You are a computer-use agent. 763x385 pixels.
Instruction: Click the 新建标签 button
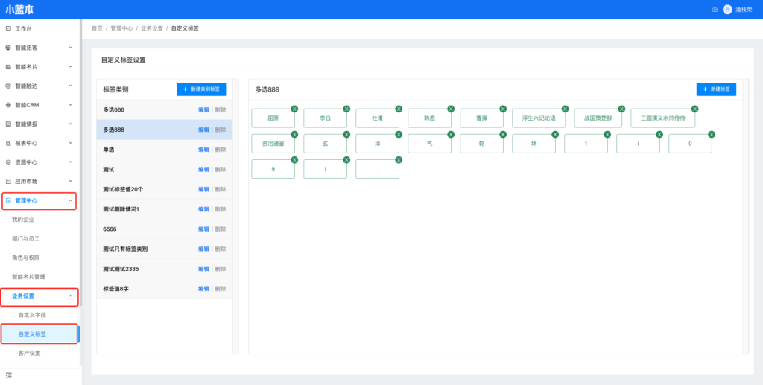[716, 89]
